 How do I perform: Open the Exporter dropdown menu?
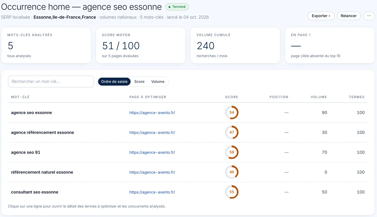click(x=321, y=16)
